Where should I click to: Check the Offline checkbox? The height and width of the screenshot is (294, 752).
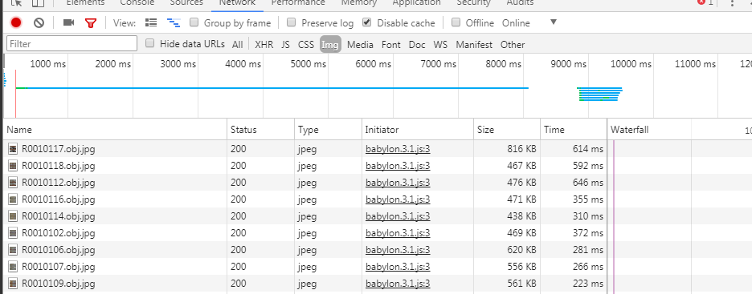[456, 22]
